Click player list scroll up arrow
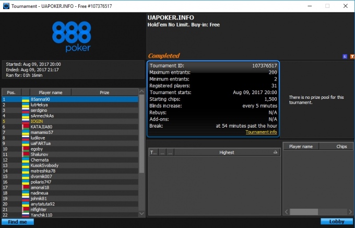 pyautogui.click(x=141, y=92)
